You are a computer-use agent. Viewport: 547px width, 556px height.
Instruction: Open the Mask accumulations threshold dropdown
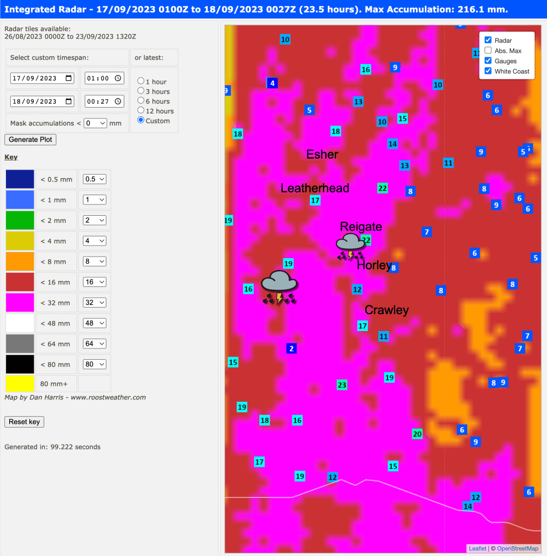click(95, 123)
